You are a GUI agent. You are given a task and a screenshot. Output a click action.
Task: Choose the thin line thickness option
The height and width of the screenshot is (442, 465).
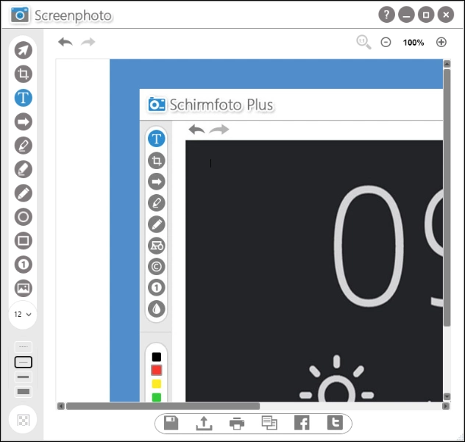pos(24,362)
